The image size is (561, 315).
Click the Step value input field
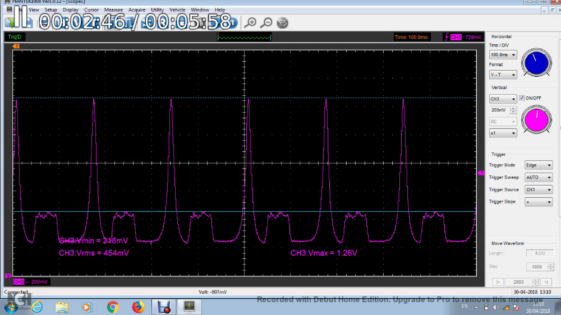537,267
